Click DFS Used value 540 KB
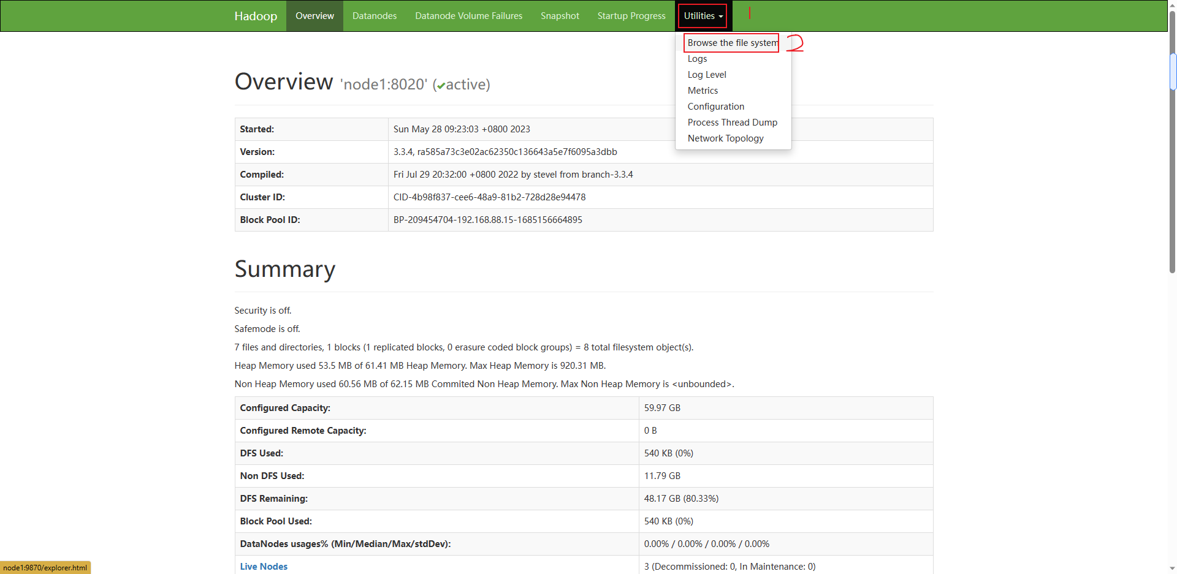This screenshot has height=574, width=1177. point(669,453)
